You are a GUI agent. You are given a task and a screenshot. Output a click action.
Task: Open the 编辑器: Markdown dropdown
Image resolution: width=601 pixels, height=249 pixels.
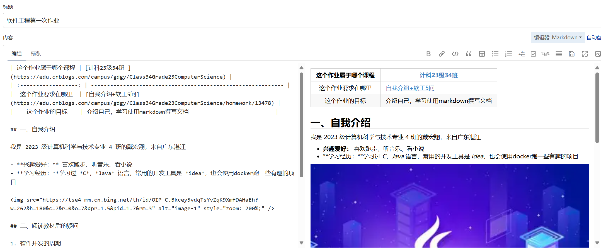[558, 37]
